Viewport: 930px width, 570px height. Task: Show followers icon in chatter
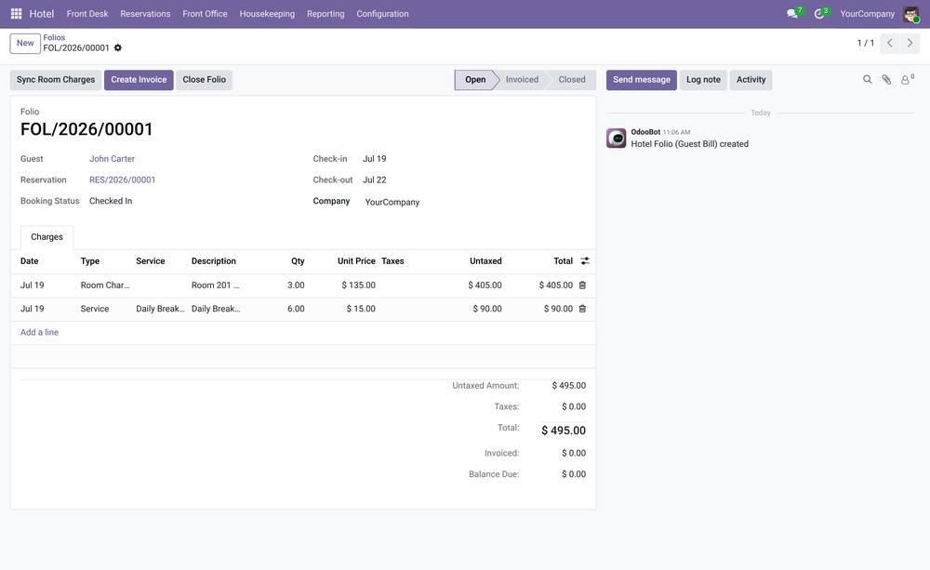[x=907, y=79]
